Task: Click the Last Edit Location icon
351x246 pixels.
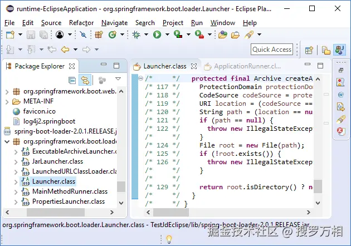Action: coord(52,49)
